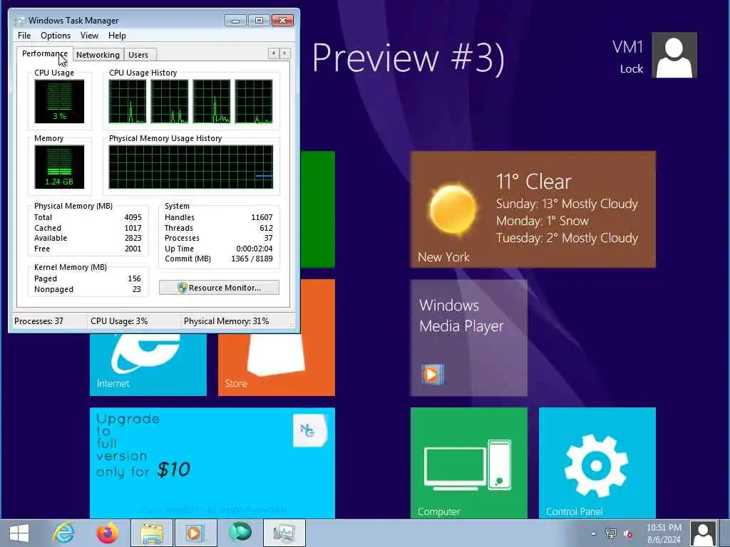Click the Threads value 612
730x547 pixels.
click(x=267, y=228)
